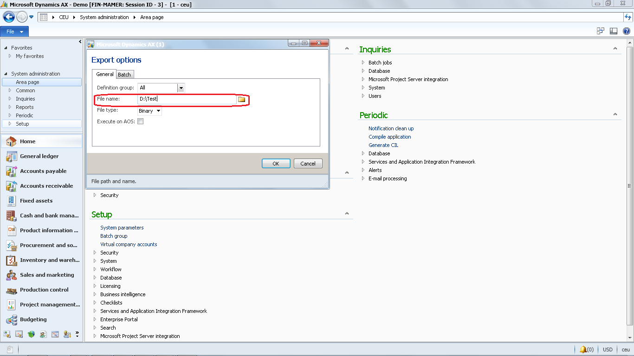Image resolution: width=634 pixels, height=356 pixels.
Task: Open the Sales and marketing module
Action: click(42, 275)
